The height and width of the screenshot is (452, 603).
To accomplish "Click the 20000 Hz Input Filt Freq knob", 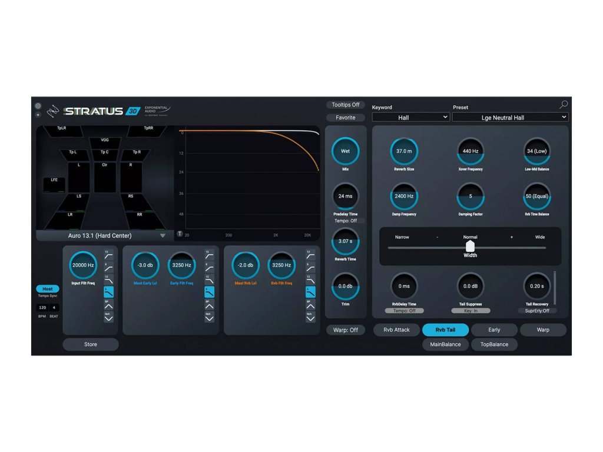I will pos(83,265).
